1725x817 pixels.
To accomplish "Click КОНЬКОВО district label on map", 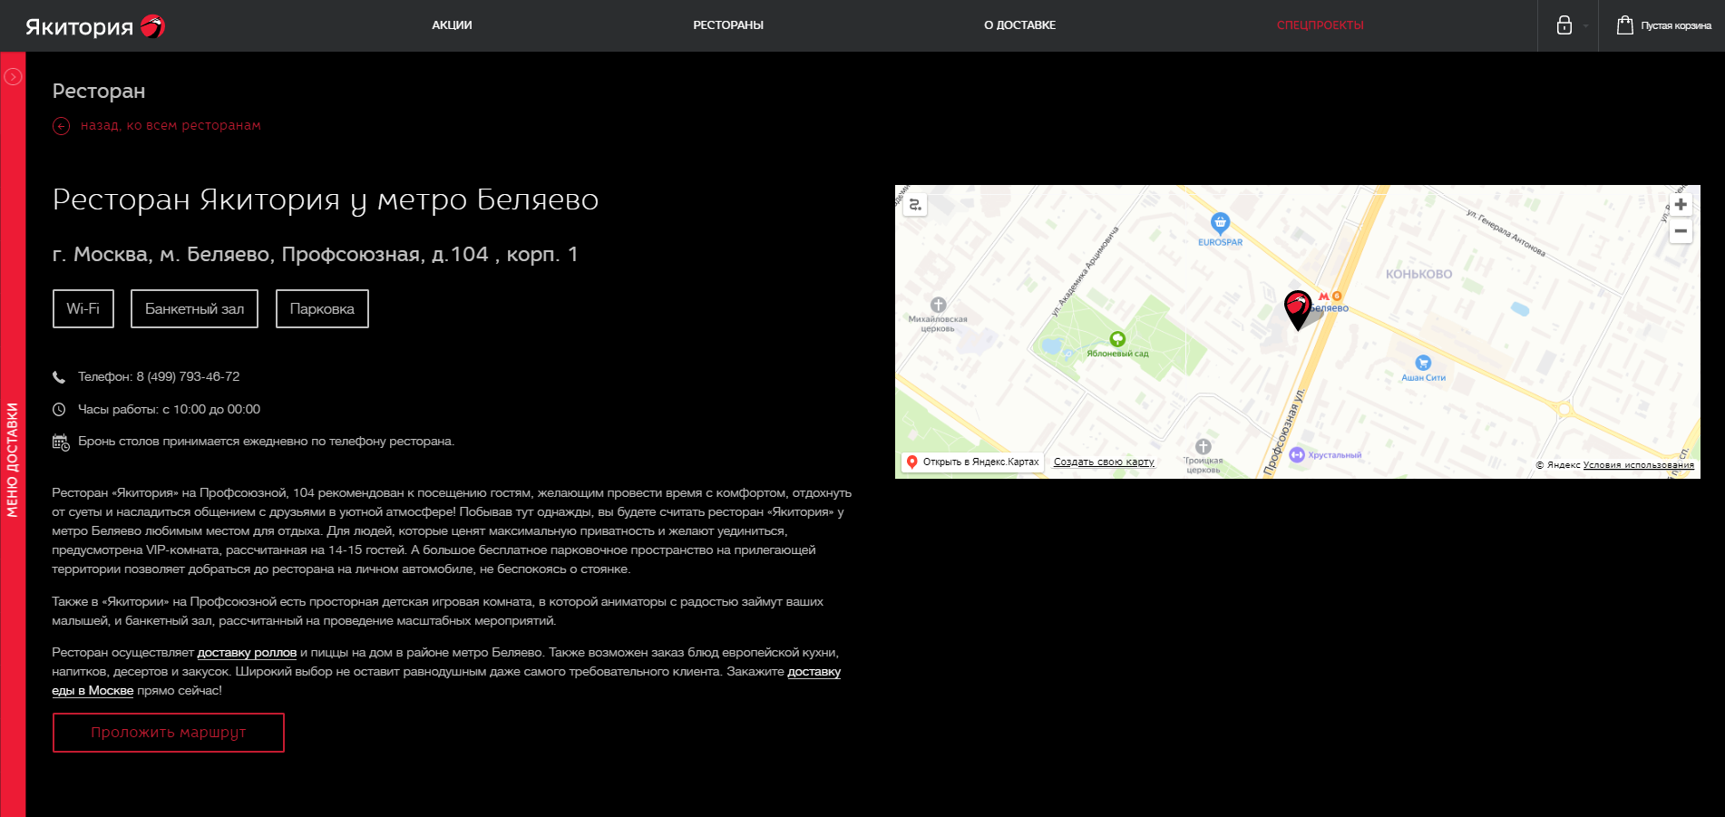I will pos(1418,274).
